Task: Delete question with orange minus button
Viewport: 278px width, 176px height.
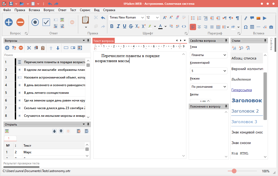Action: 20,22
